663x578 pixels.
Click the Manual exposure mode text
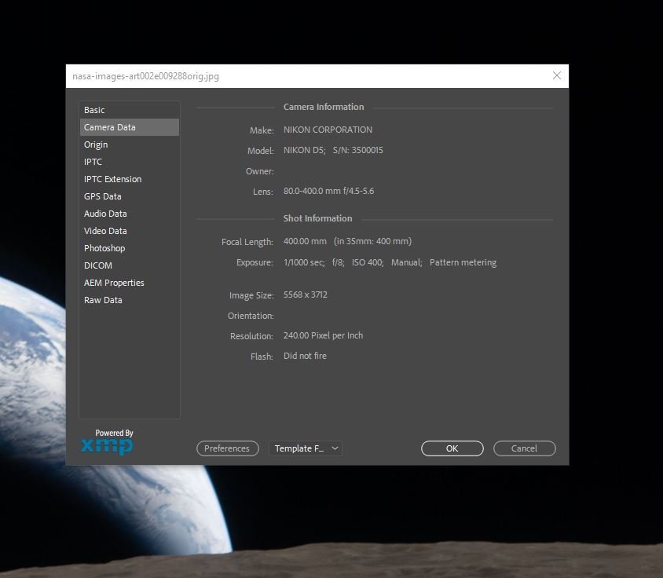point(406,262)
